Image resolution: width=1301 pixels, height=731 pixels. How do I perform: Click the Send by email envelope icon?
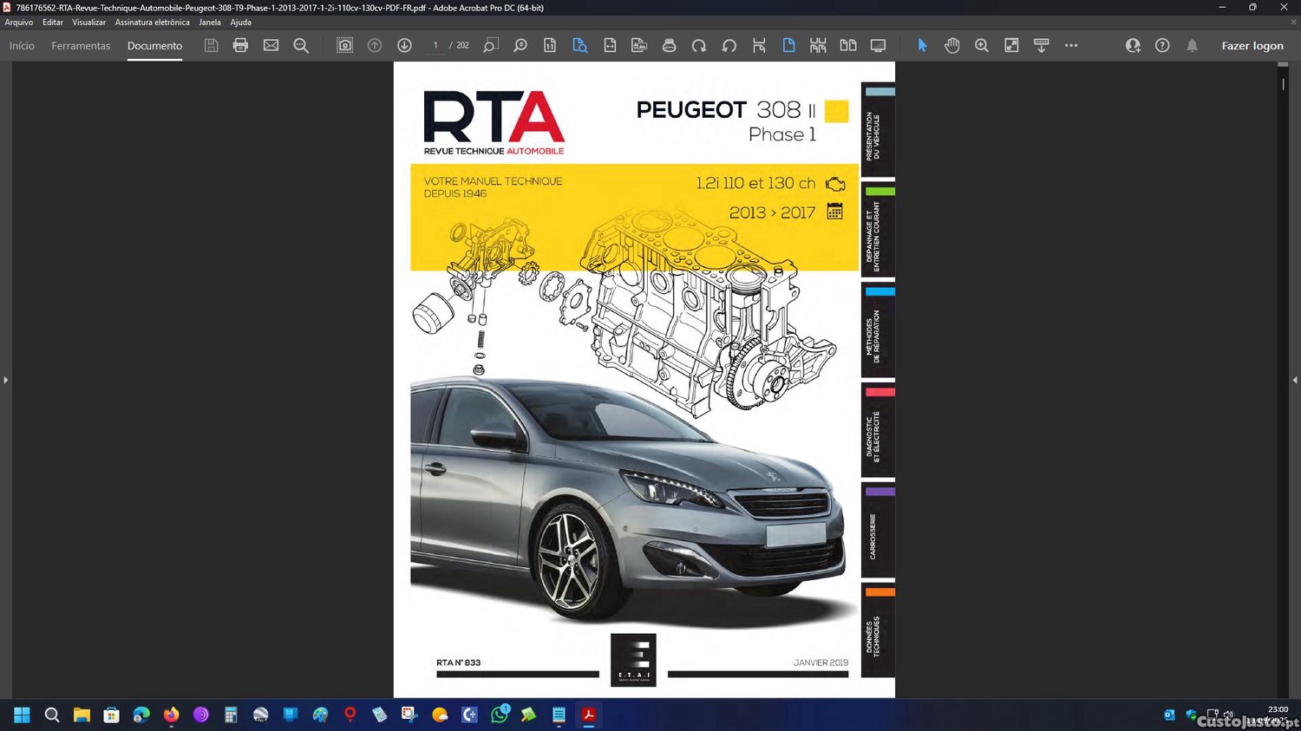(x=271, y=45)
